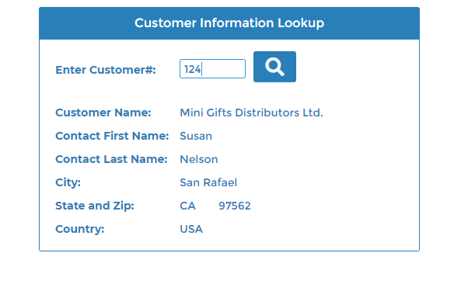
Task: Click the Contact First Name label
Action: [x=112, y=136]
